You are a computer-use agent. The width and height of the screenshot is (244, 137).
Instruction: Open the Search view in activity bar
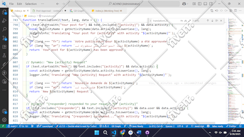(4, 29)
